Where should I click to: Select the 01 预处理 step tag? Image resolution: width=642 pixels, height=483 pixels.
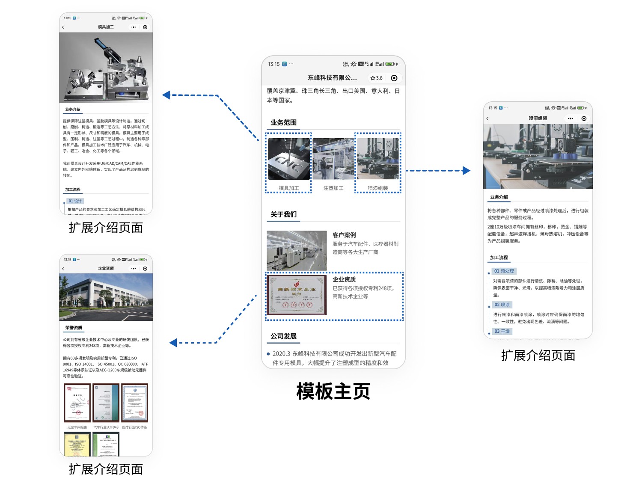(x=504, y=271)
